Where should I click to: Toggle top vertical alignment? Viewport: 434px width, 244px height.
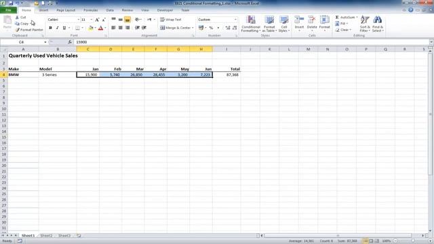point(113,20)
